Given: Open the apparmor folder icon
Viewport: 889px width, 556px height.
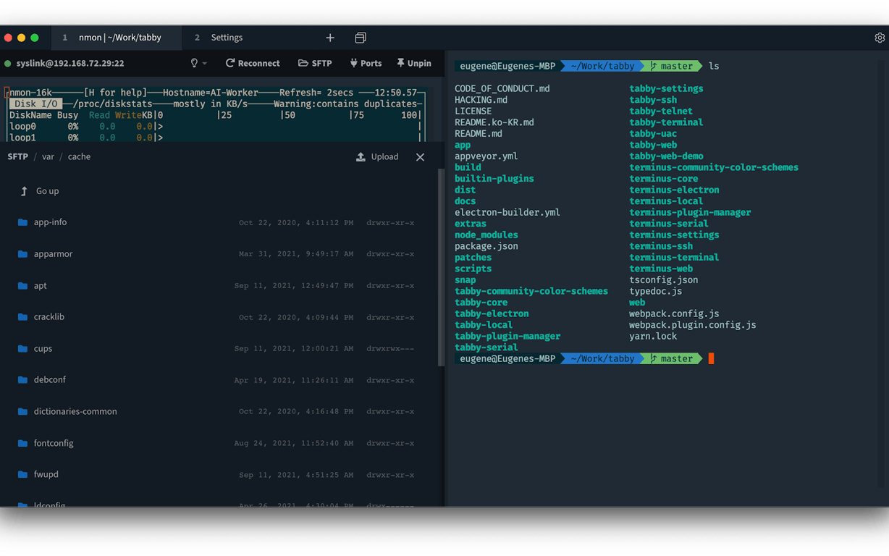Looking at the screenshot, I should point(22,254).
